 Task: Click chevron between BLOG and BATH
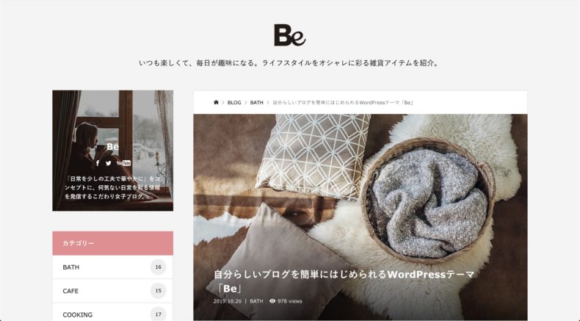click(x=246, y=103)
